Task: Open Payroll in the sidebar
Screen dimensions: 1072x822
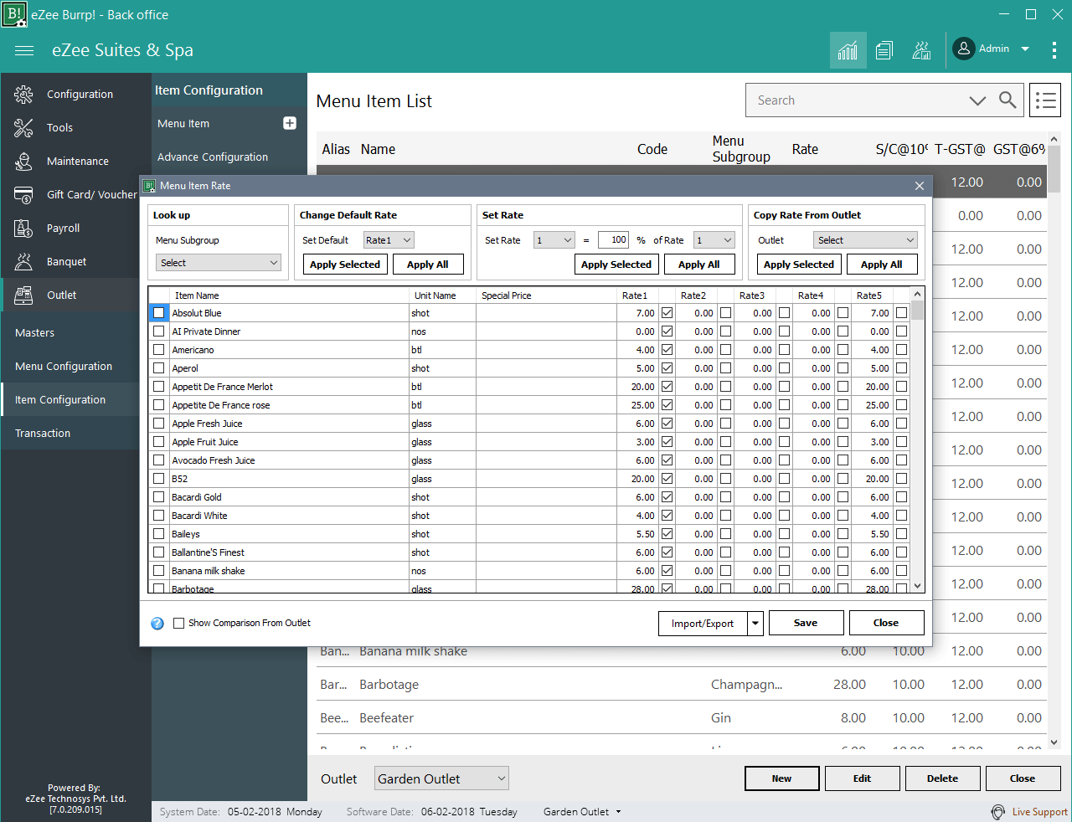Action: (x=63, y=228)
